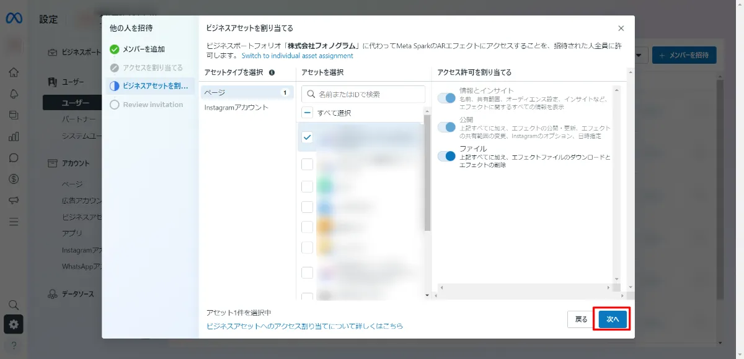Screen dimensions: 744x359
Task: Click the magnifier search icon in left rail
Action: click(x=14, y=305)
